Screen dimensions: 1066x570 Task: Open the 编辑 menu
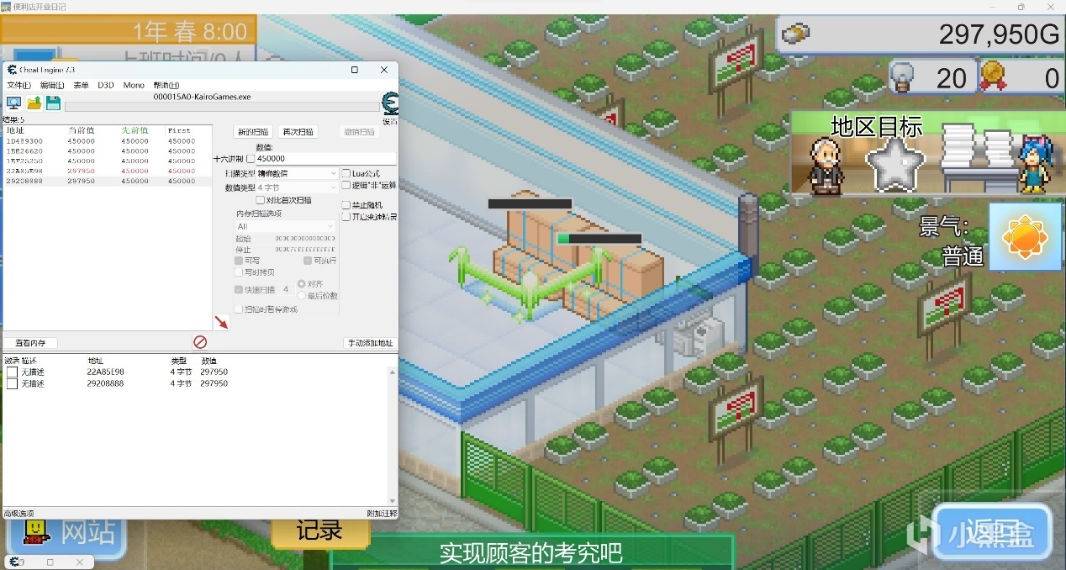[x=51, y=86]
